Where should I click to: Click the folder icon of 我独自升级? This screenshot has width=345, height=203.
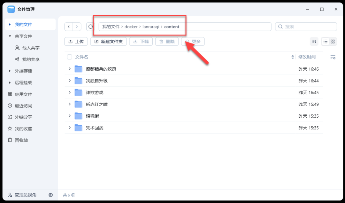coord(78,81)
